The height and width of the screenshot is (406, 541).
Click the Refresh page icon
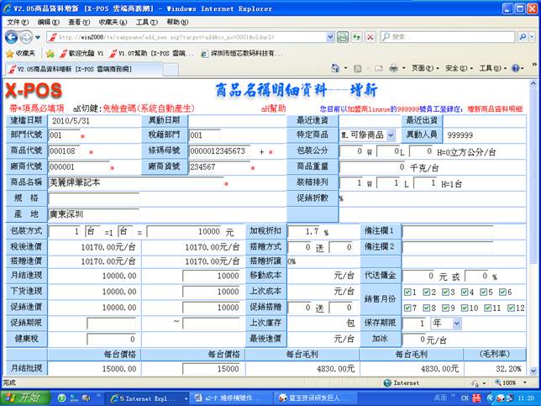[x=355, y=37]
